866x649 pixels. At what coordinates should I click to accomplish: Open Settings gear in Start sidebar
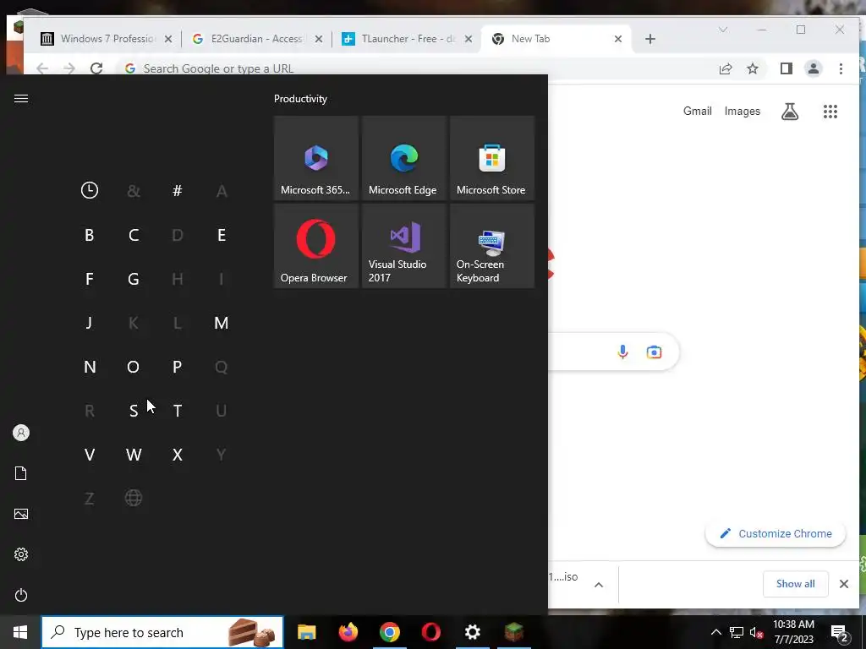(x=21, y=554)
